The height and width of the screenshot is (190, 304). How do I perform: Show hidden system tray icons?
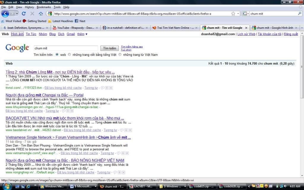249,186
